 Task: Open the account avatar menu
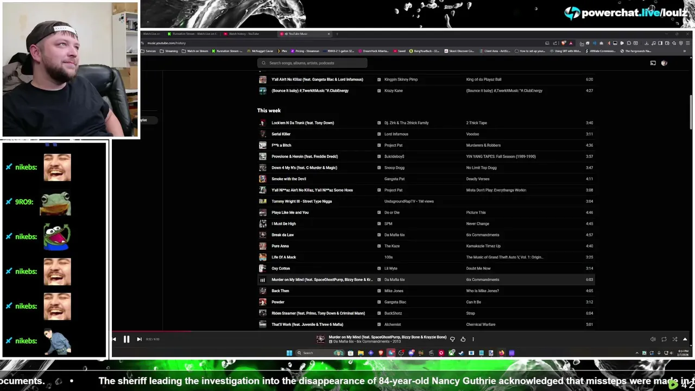coord(664,63)
